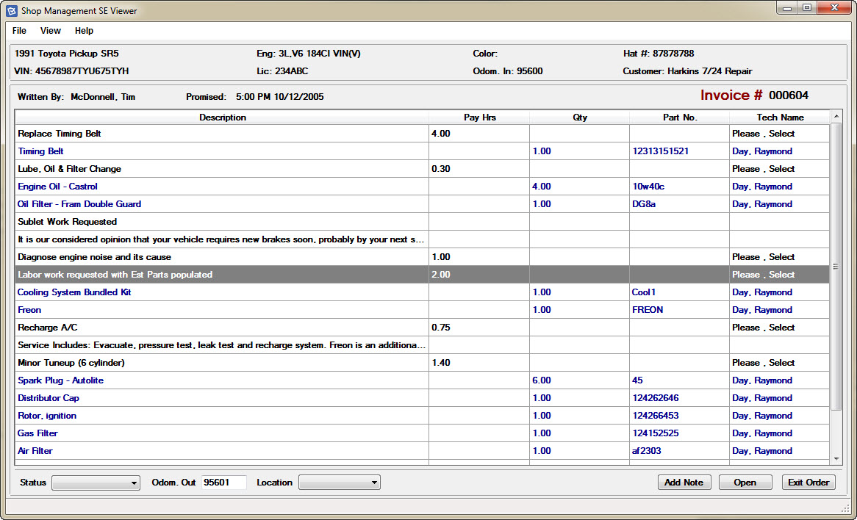This screenshot has height=520, width=857.
Task: Select the Cooling System Bundled Kit row
Action: [423, 292]
